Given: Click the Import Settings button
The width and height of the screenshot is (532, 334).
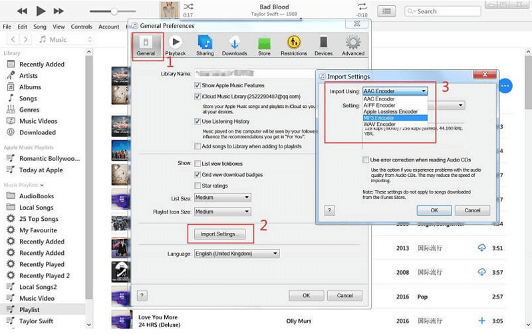Looking at the screenshot, I should [x=220, y=234].
